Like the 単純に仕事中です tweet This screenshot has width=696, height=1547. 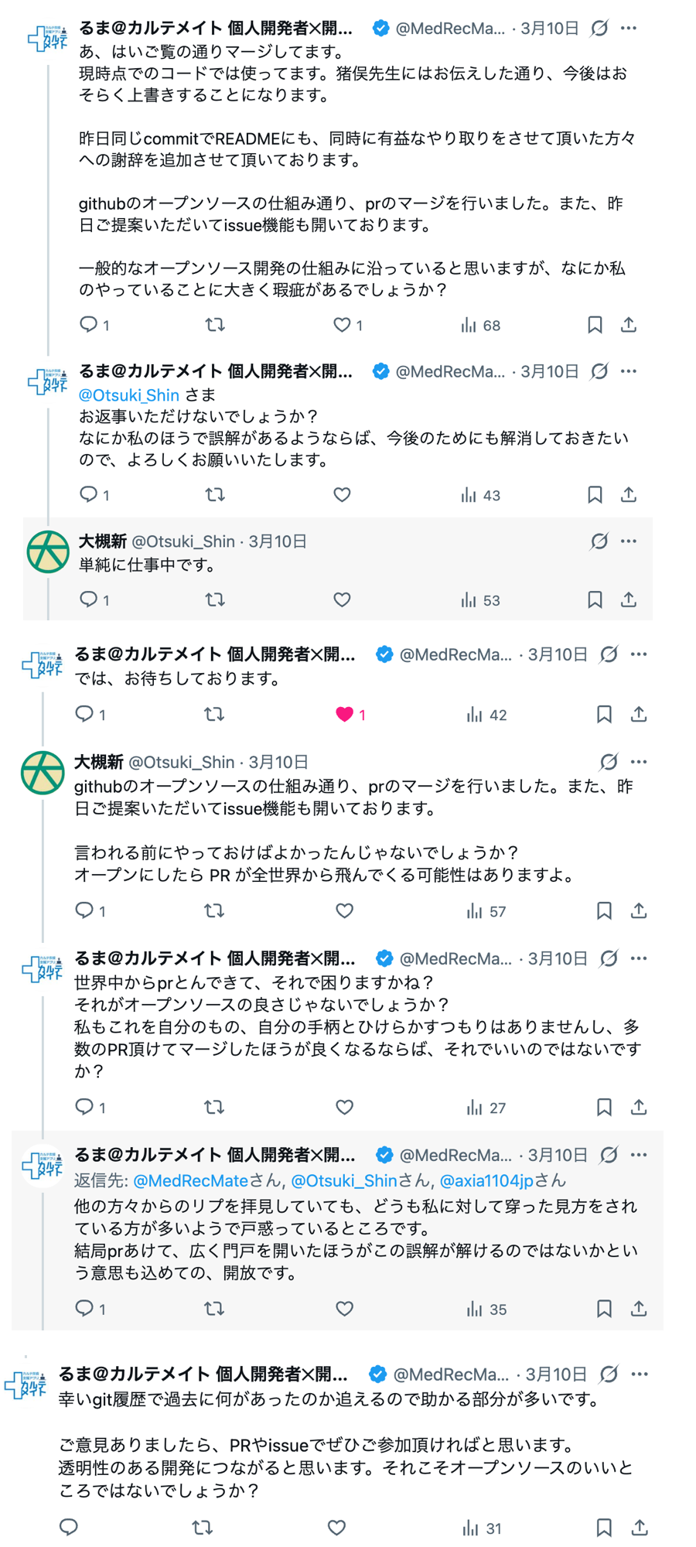(342, 599)
